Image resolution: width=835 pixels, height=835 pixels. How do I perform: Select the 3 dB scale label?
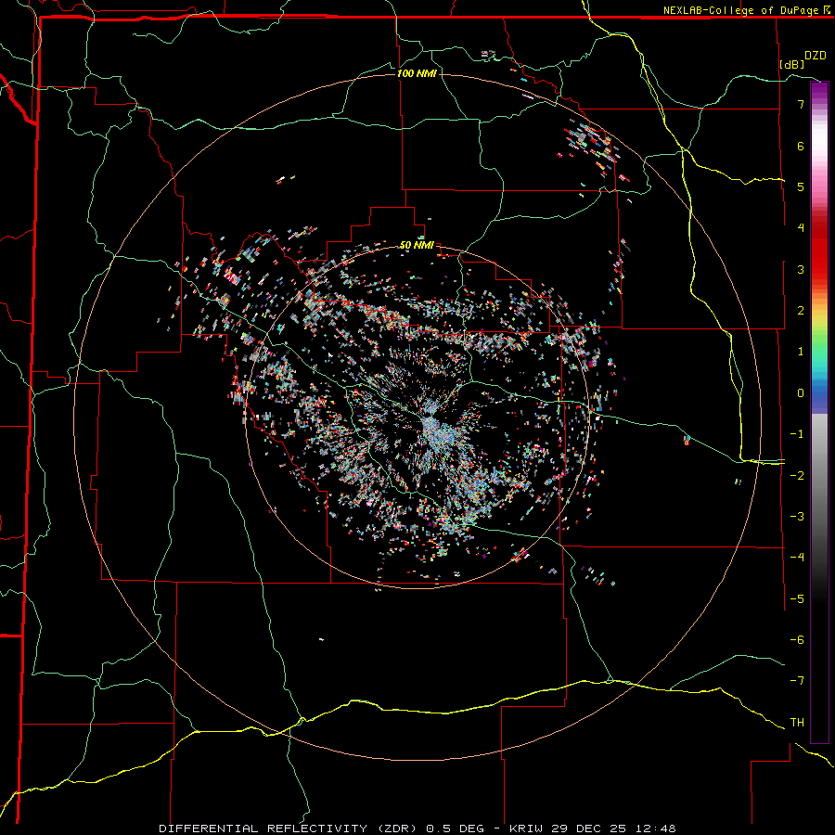pyautogui.click(x=801, y=269)
